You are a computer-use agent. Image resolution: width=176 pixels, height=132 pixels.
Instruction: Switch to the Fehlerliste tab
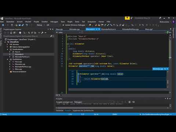coord(60,110)
